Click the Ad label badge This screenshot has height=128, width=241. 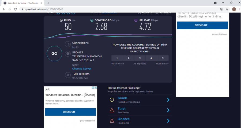coord(47,89)
